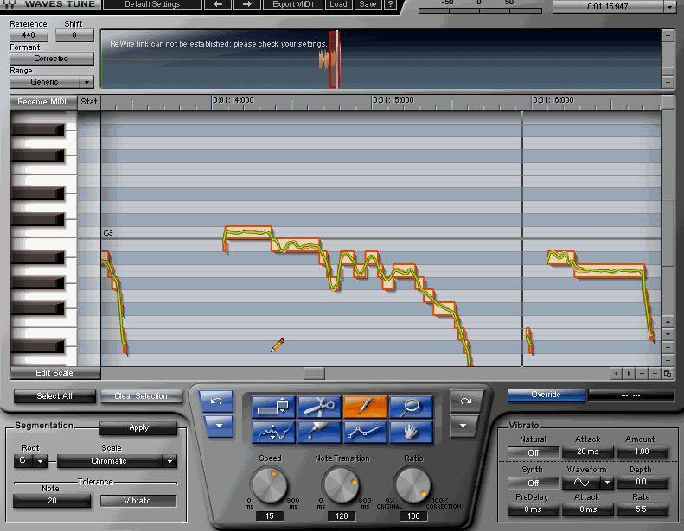Open the redo history dropdown arrow
This screenshot has width=684, height=531.
point(463,426)
